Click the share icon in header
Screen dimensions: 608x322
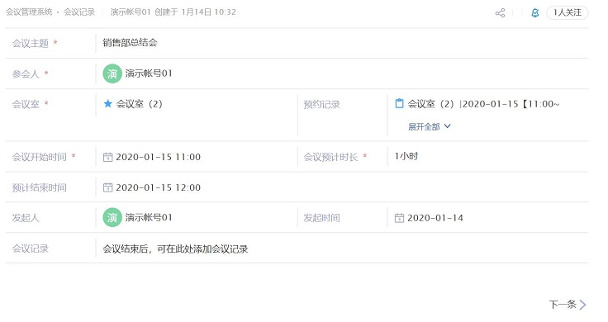501,12
